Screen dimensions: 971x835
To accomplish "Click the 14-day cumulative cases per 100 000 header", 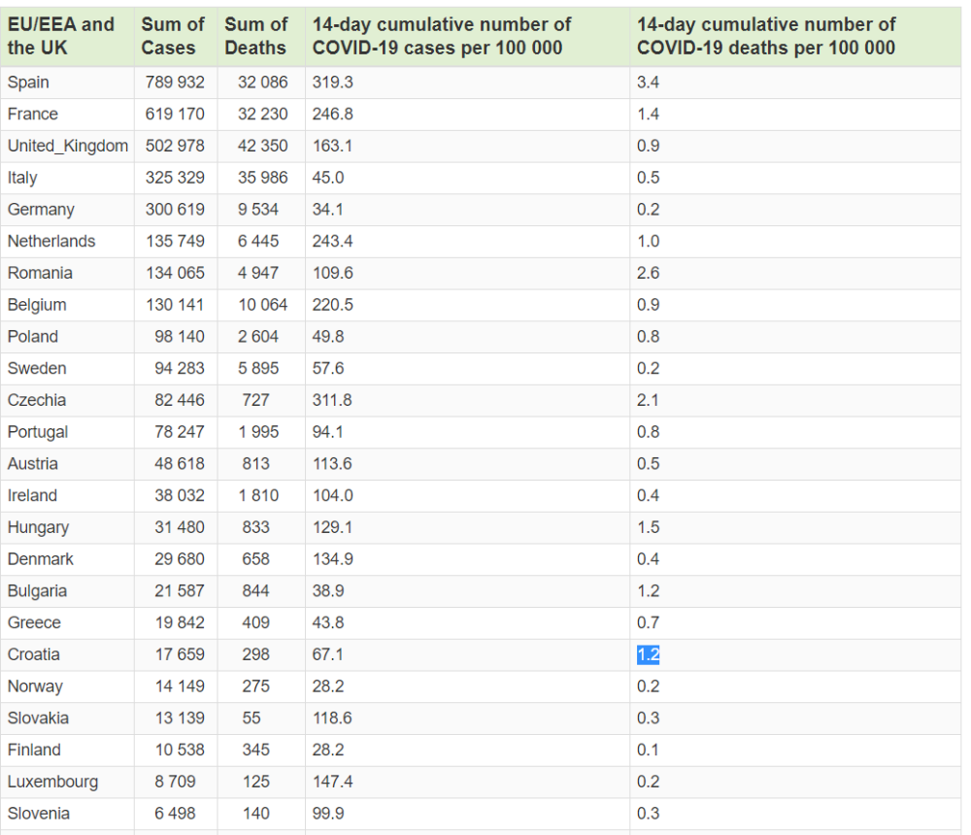I will [442, 36].
